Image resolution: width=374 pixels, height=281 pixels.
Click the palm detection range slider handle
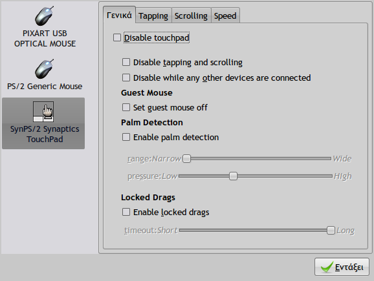click(186, 158)
